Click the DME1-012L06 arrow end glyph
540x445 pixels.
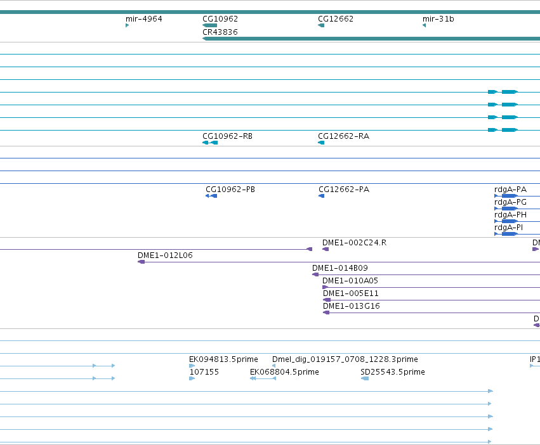tap(141, 262)
